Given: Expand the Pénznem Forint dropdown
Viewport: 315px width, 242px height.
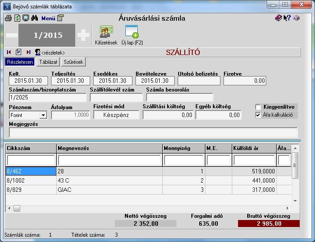Looking at the screenshot, I should coord(43,115).
